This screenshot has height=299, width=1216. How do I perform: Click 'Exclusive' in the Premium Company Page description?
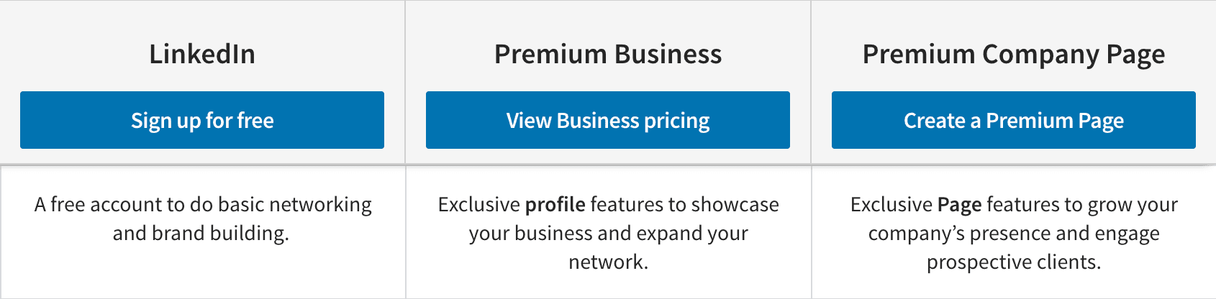[x=891, y=205]
